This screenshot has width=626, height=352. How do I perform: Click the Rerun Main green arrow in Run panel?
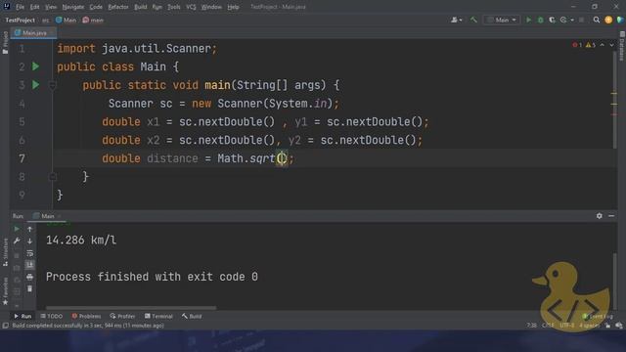(17, 229)
